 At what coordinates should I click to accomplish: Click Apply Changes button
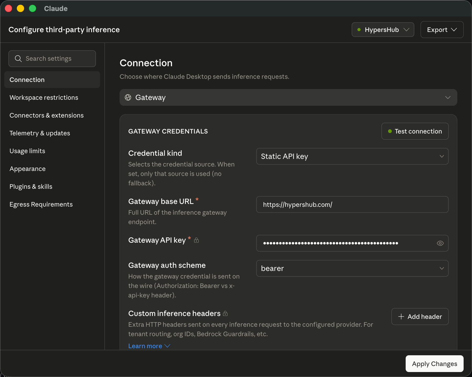coord(435,364)
